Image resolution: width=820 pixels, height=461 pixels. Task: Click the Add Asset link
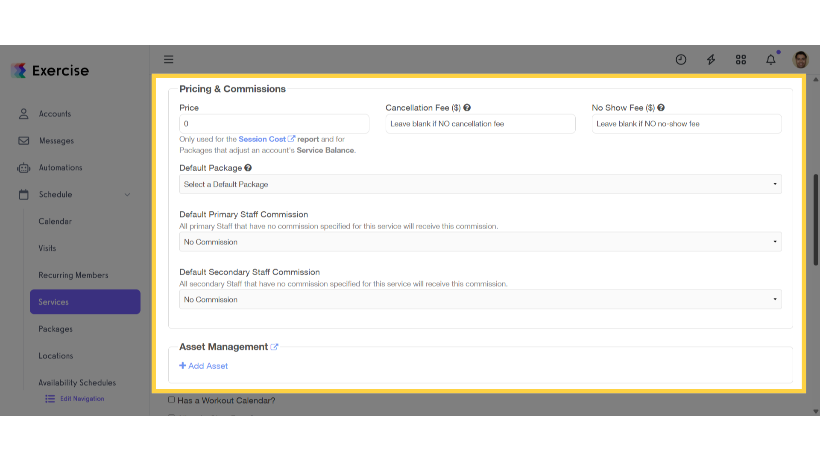204,366
